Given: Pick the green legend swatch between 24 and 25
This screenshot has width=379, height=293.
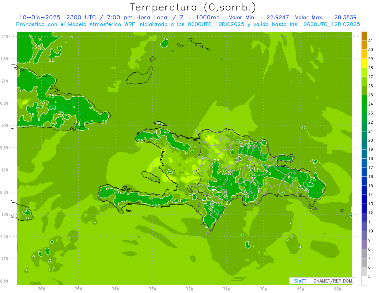Looking at the screenshot, I should pyautogui.click(x=364, y=100).
